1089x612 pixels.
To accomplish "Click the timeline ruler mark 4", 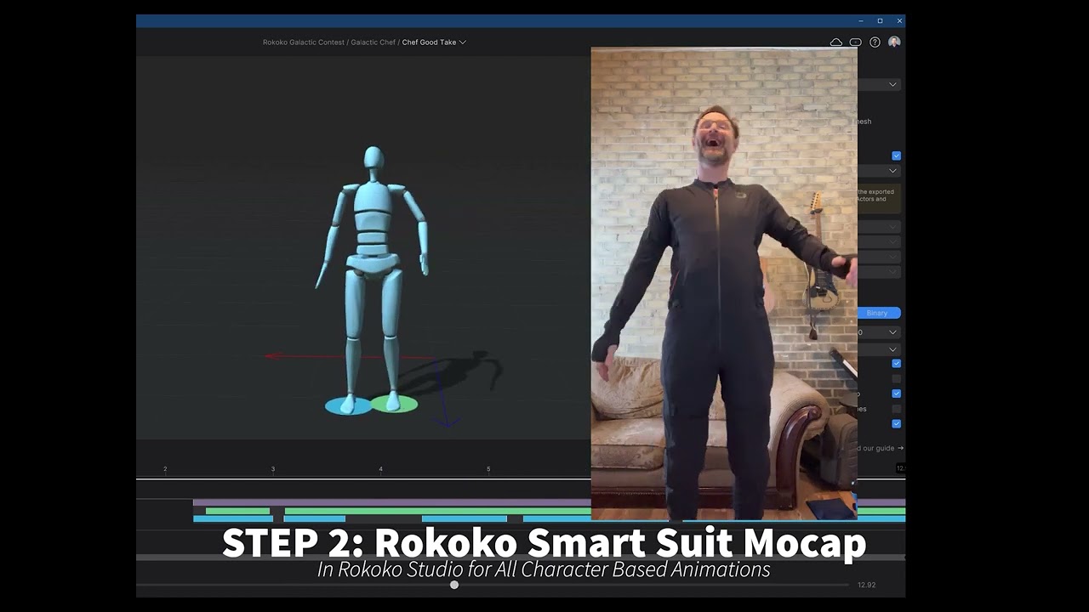I will (380, 469).
